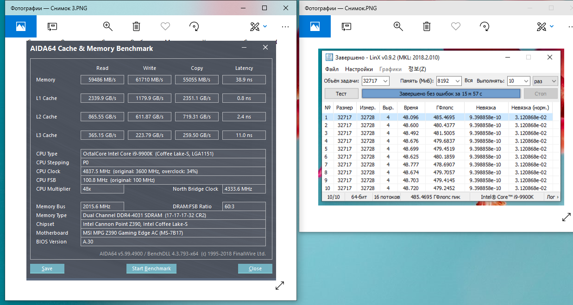Screen dimensions: 573x305
Task: Click DRAM:FSB Ratio value 60:3
Action: (x=244, y=206)
